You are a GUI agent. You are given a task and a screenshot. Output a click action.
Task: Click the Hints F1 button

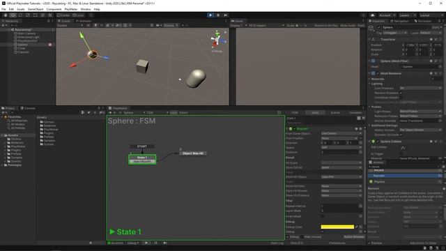tap(297, 243)
